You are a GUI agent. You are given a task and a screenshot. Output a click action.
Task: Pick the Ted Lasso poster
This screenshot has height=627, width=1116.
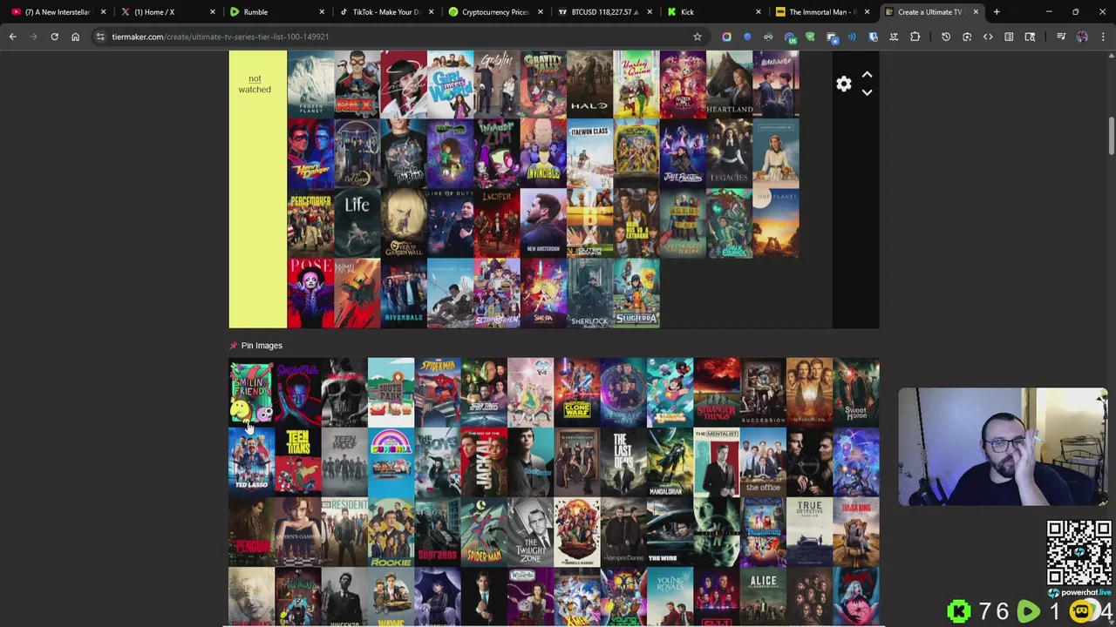pos(251,462)
